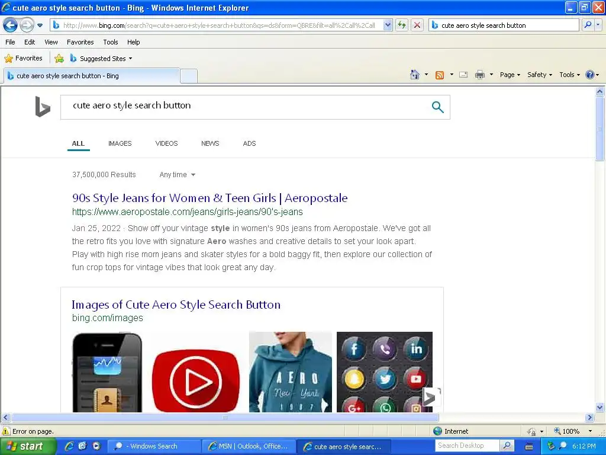Image resolution: width=606 pixels, height=455 pixels.
Task: Click the next arrow on image carousel
Action: pos(431,397)
